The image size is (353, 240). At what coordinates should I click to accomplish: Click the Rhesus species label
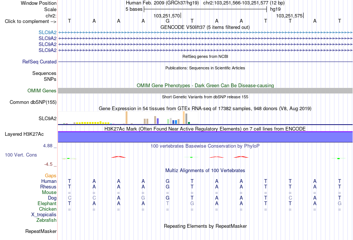coord(48,187)
